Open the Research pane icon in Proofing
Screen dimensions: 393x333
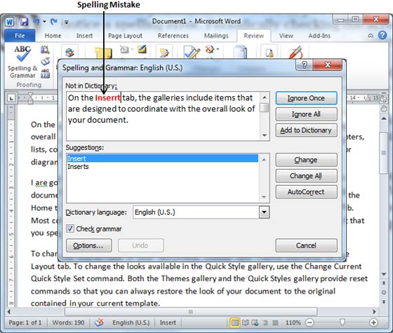(45, 50)
